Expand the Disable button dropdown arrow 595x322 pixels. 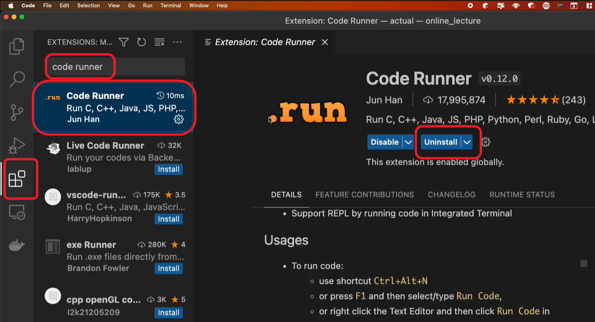click(x=408, y=142)
